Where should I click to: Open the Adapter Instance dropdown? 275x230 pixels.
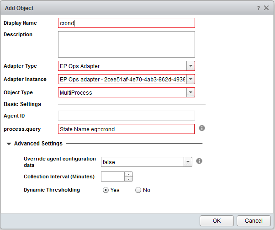coord(190,79)
